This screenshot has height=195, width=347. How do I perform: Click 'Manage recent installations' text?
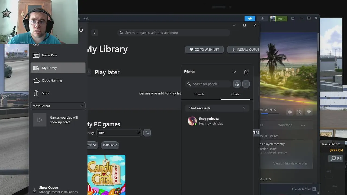pyautogui.click(x=58, y=192)
